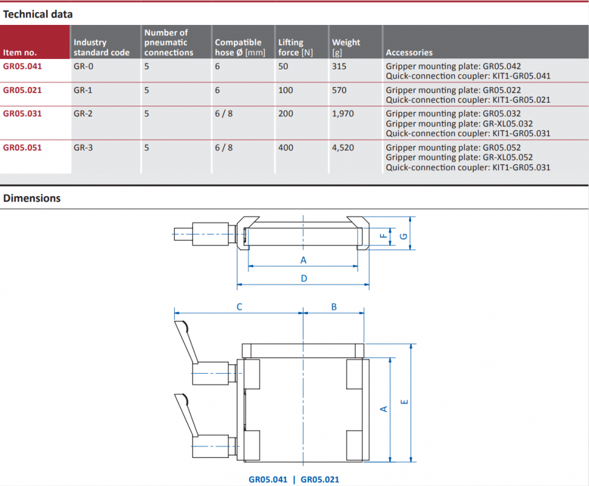This screenshot has width=589, height=486.
Task: Select the Lifting force [N] column header
Action: [295, 47]
